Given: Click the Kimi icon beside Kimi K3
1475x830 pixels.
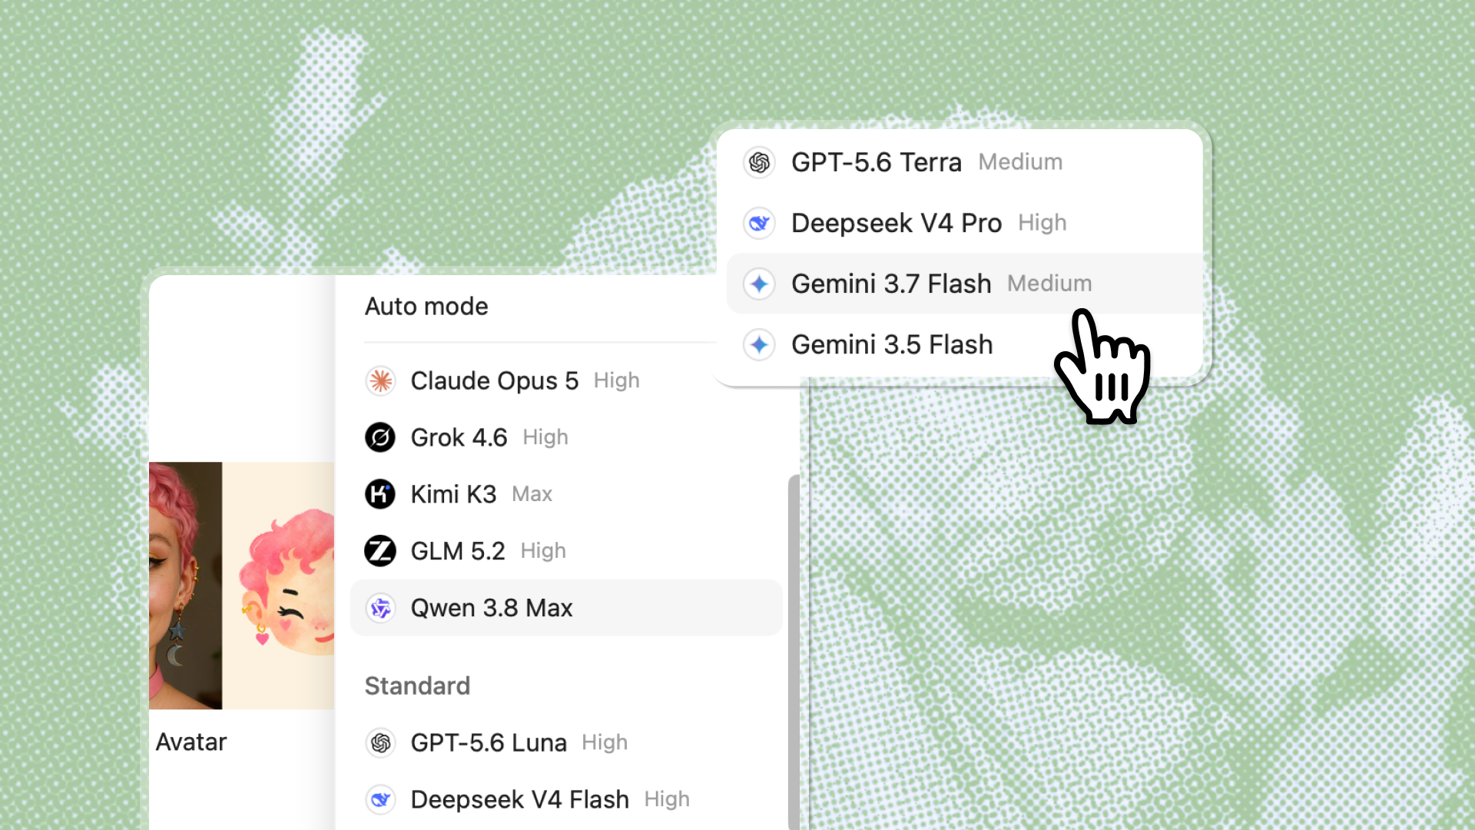Looking at the screenshot, I should [380, 494].
